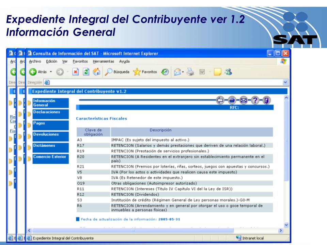Open the Devoluciones section
The image size is (327, 245).
(51, 136)
